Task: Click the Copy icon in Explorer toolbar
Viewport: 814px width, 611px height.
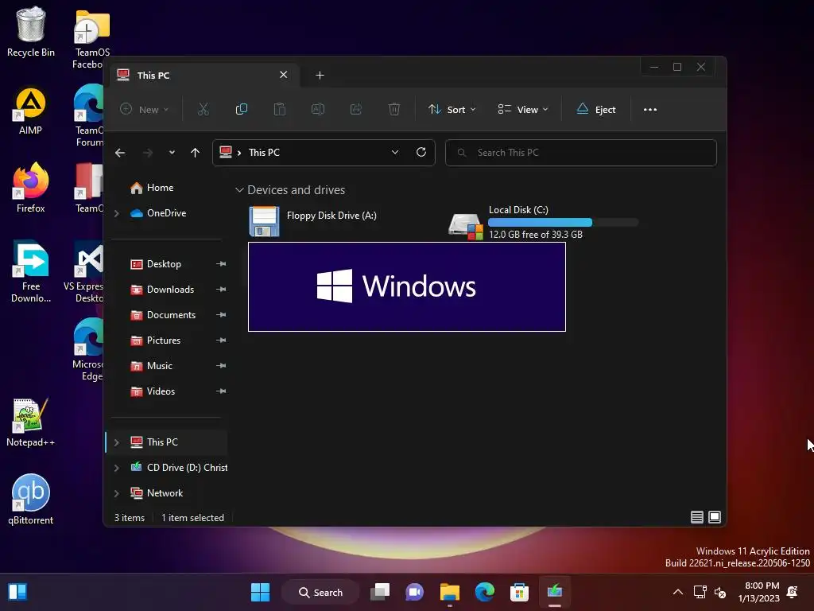Action: tap(242, 109)
